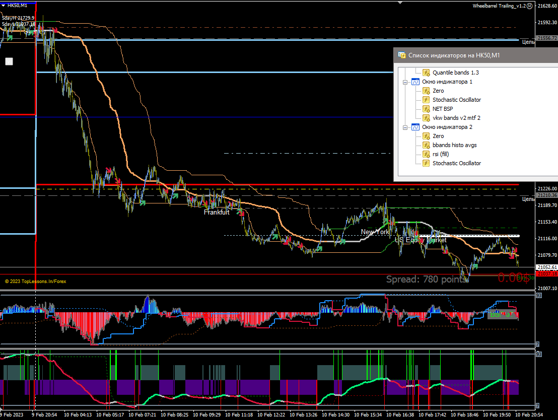Select Stochastic Oscillator under Окно индикатора 1

point(456,100)
